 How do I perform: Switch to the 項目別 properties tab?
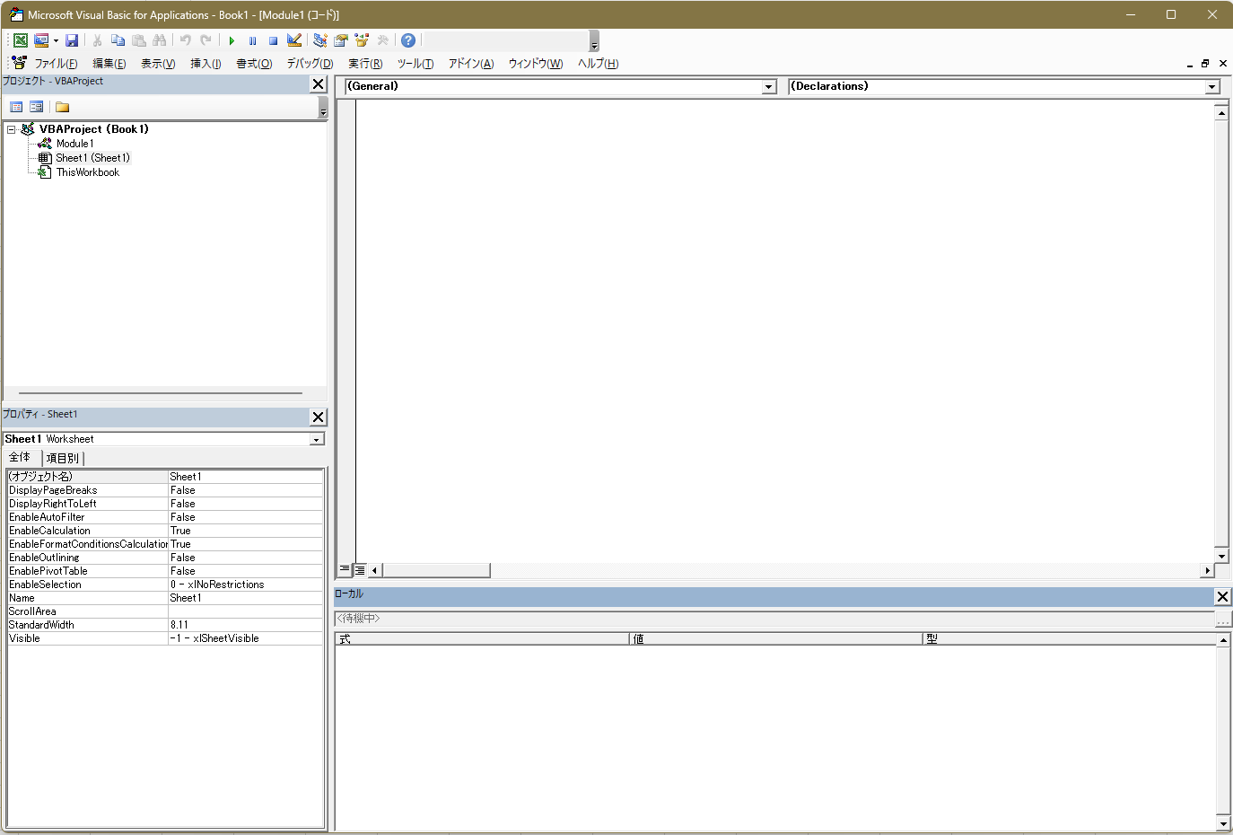(62, 458)
